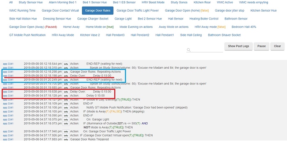Open Garage Door Open (Away) (Paused) filter
The width and height of the screenshot is (287, 156).
point(33,27)
